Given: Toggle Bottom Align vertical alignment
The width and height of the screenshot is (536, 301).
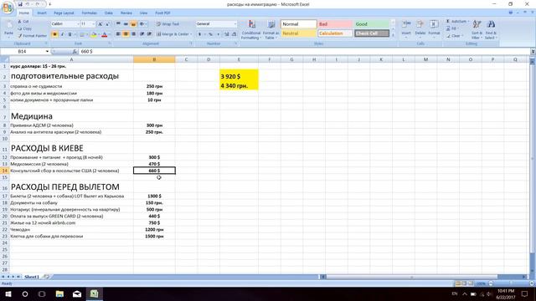Looking at the screenshot, I should pyautogui.click(x=133, y=24).
